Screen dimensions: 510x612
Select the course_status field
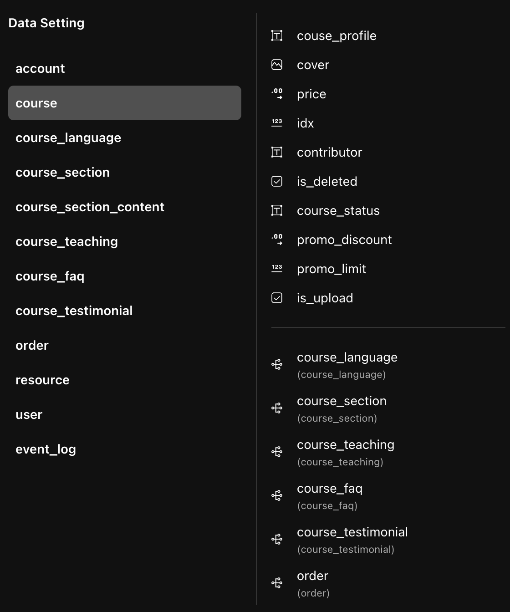[x=338, y=211]
